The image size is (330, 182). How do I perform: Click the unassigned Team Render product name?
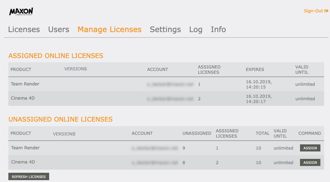25,148
